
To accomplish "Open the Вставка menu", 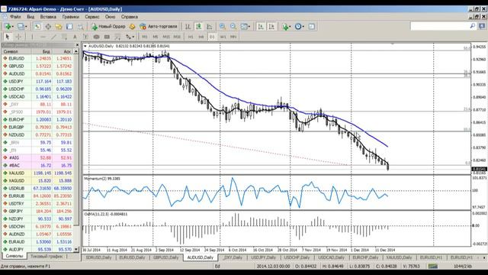I will pyautogui.click(x=48, y=17).
